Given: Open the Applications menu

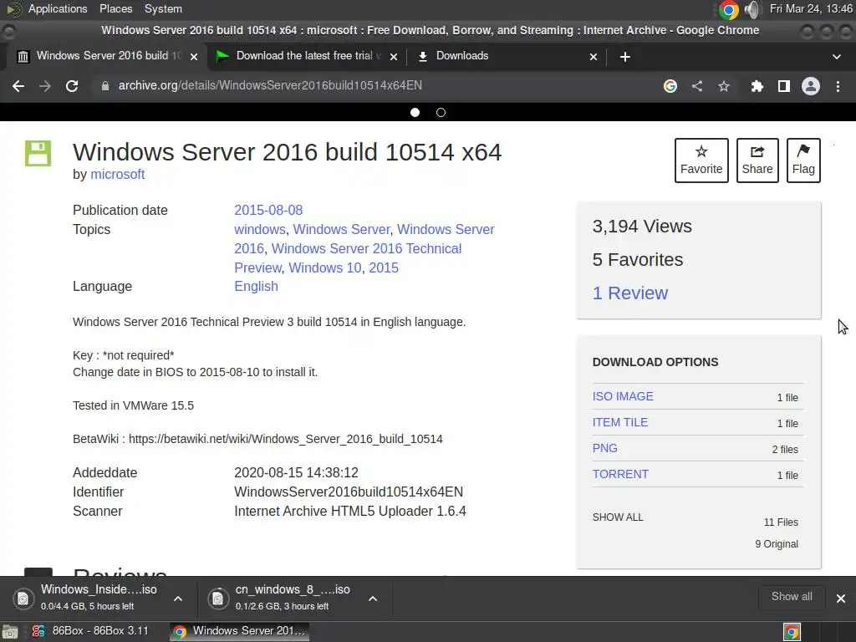Looking at the screenshot, I should [58, 8].
